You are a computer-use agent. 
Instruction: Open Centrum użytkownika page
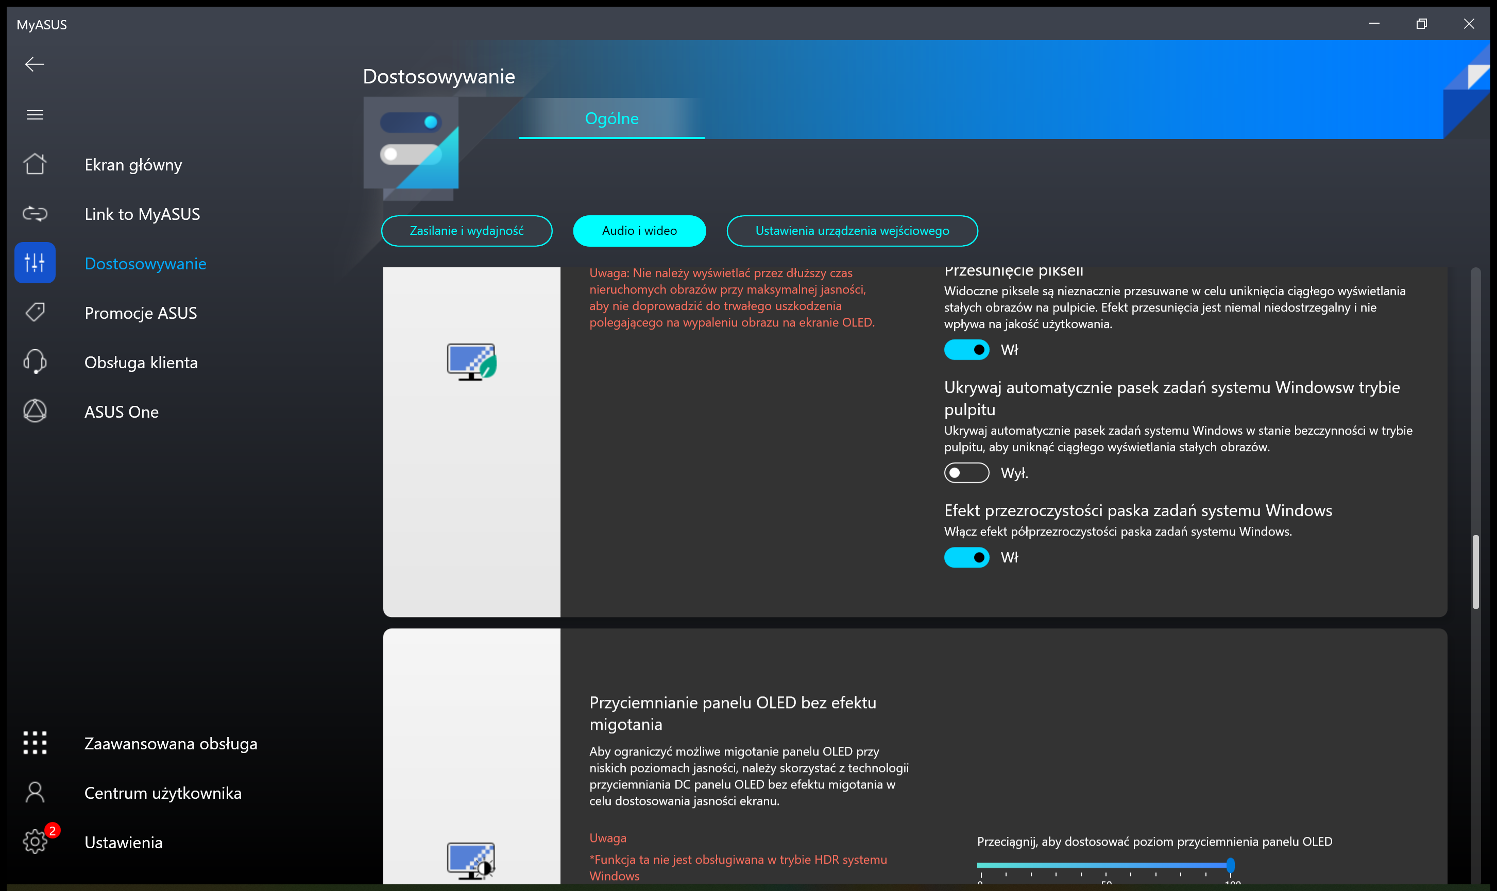coord(163,793)
